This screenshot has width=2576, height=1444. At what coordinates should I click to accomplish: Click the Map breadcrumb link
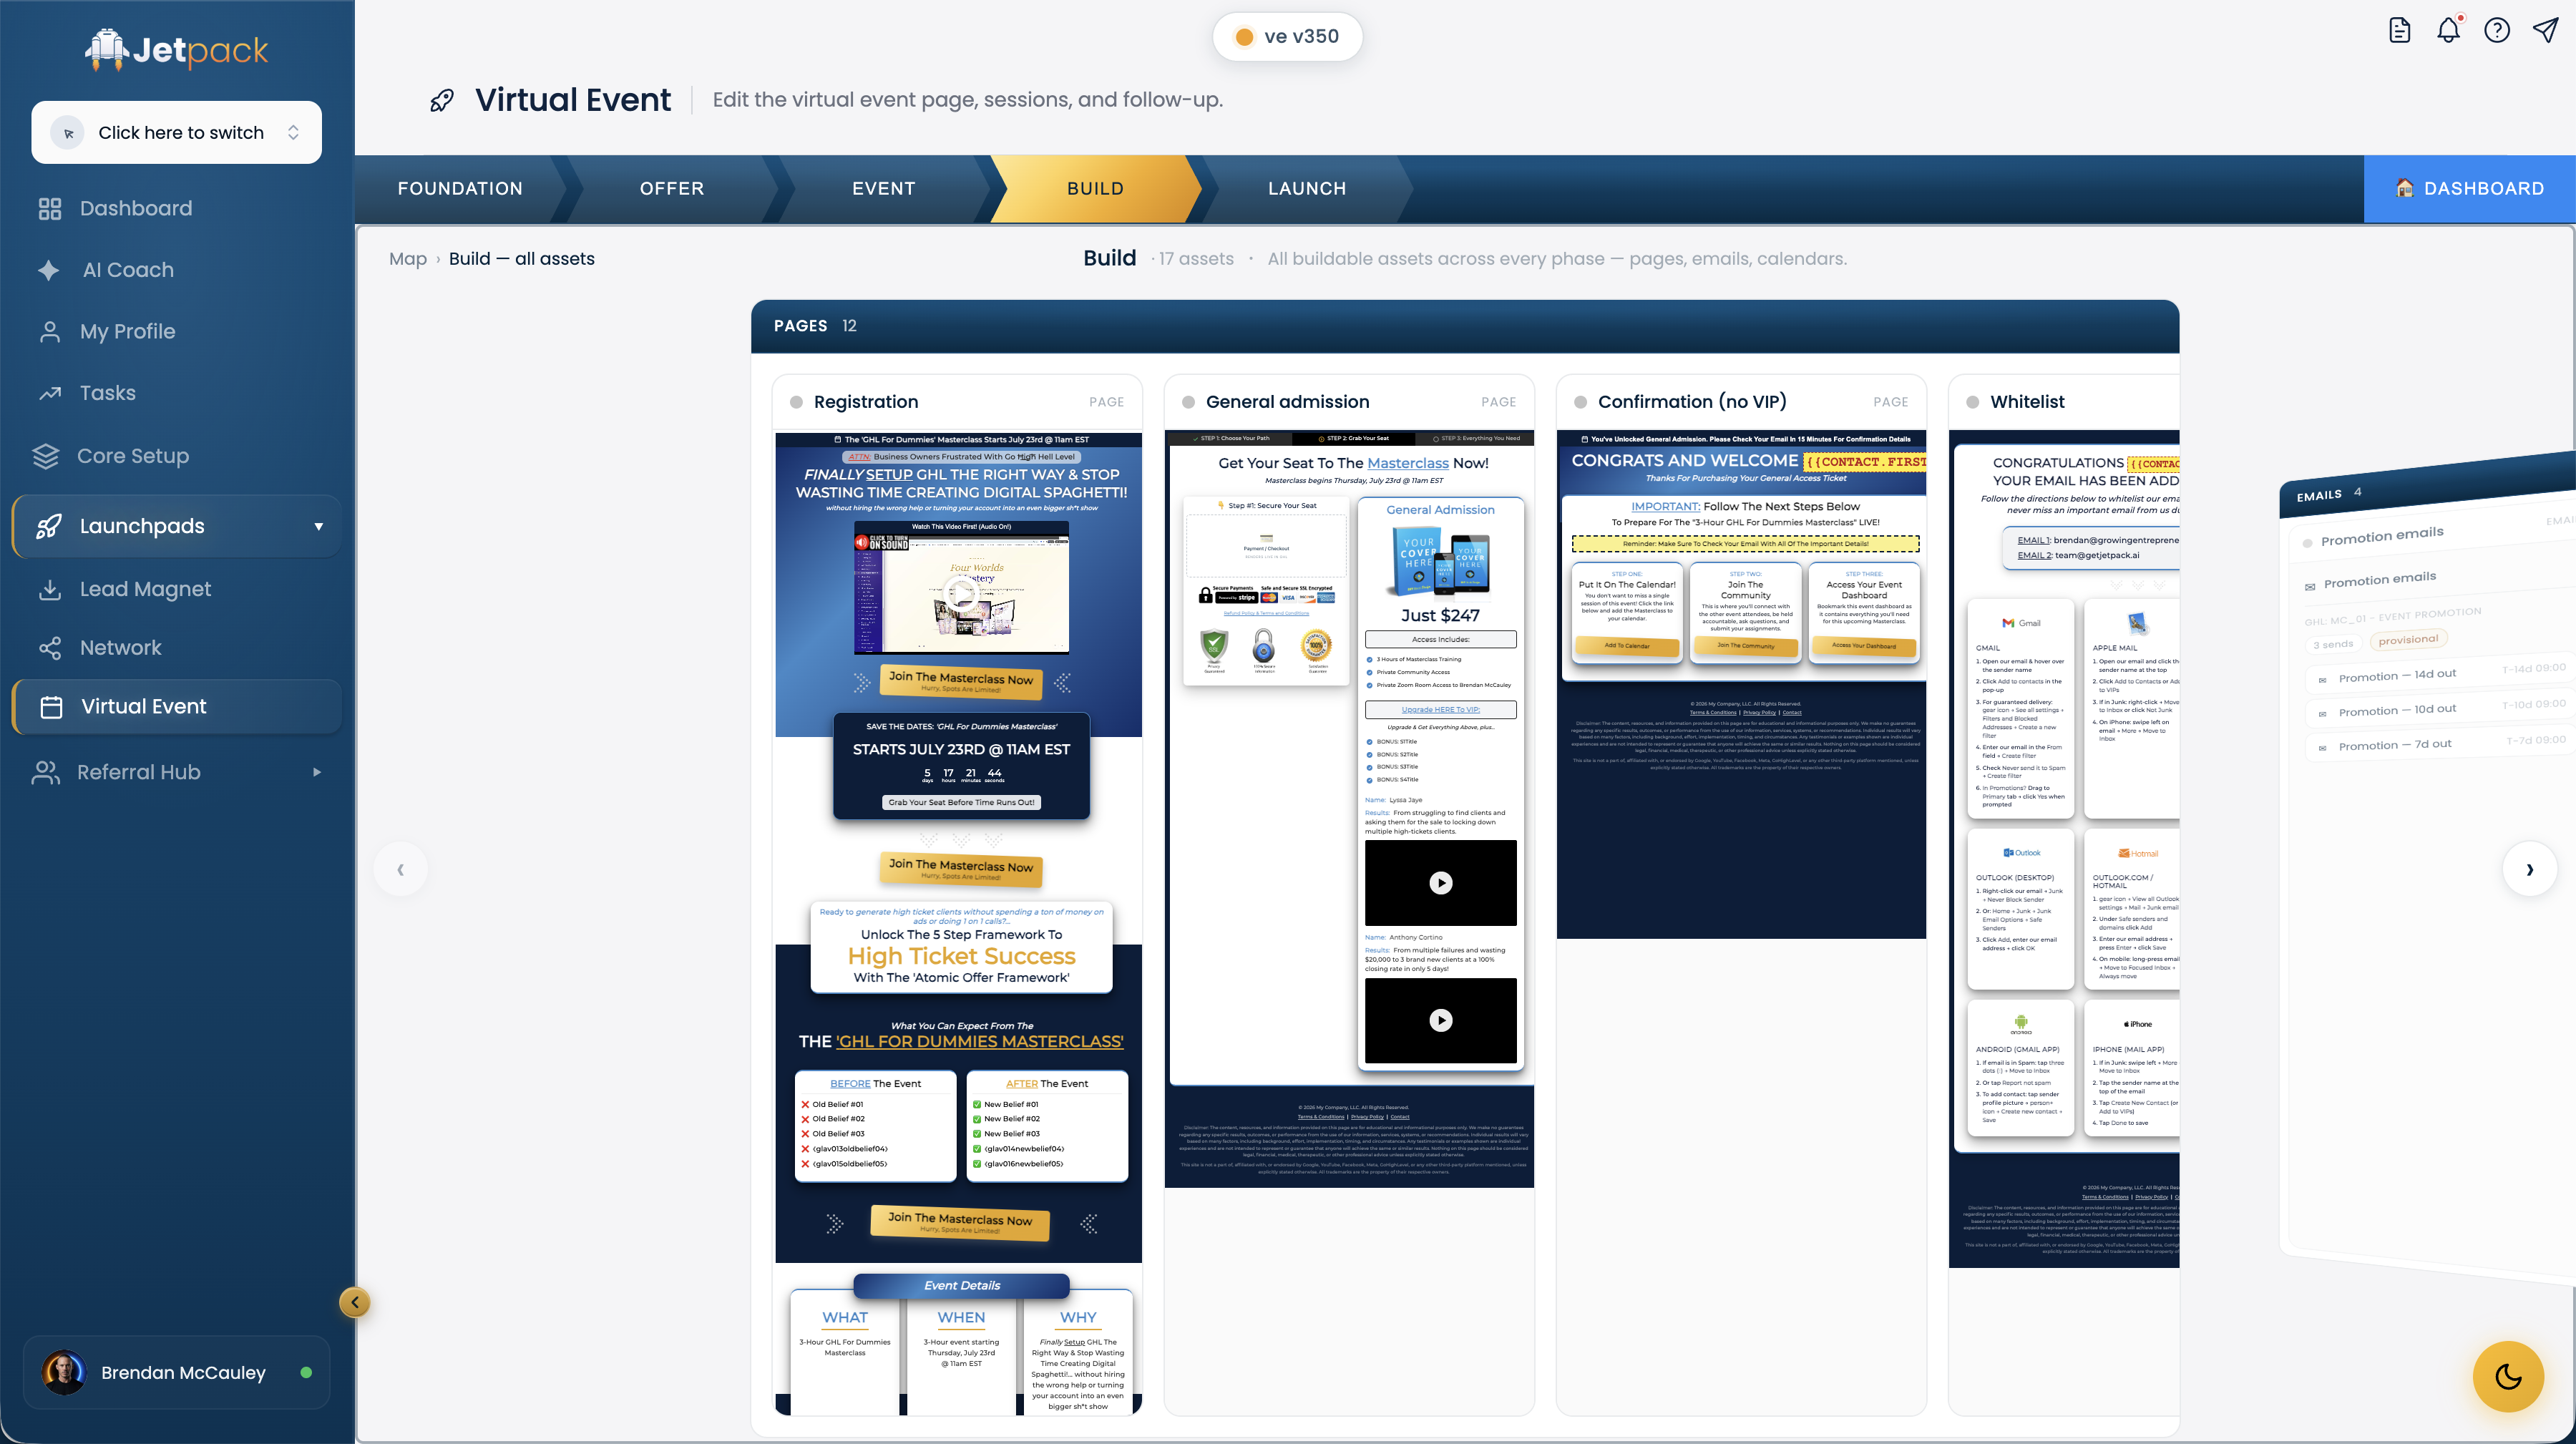point(408,259)
